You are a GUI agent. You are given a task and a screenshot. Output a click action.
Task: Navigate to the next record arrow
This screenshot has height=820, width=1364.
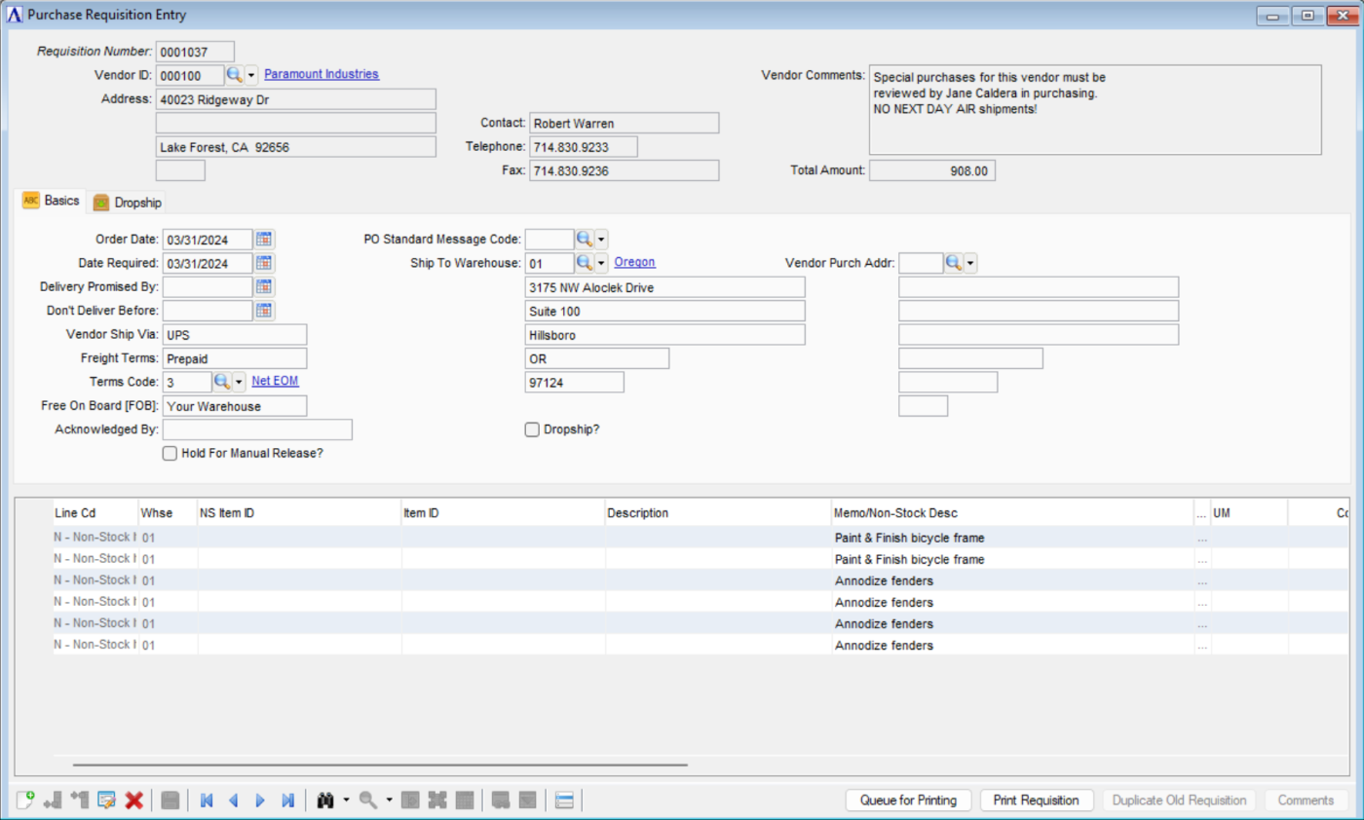pos(260,800)
